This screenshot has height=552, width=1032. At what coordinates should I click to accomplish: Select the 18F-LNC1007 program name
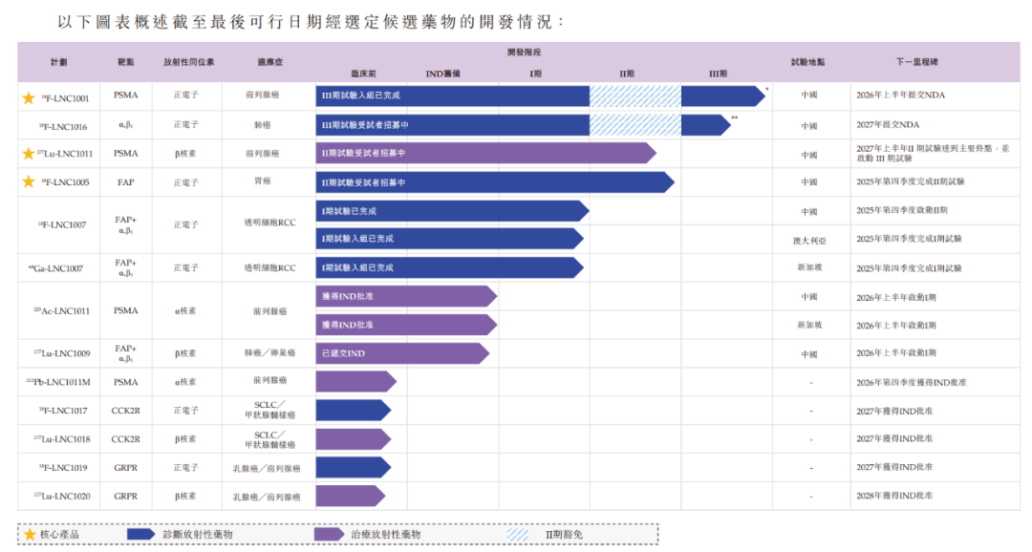tap(62, 225)
